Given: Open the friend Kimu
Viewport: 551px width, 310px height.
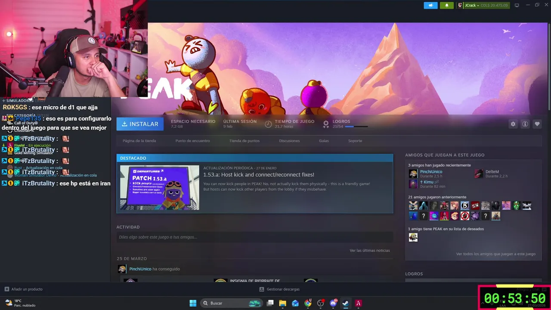Looking at the screenshot, I should pos(428,182).
